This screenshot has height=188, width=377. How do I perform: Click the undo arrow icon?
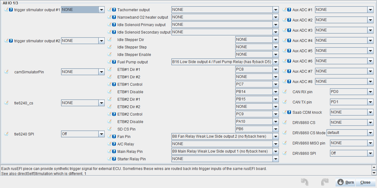(304, 182)
